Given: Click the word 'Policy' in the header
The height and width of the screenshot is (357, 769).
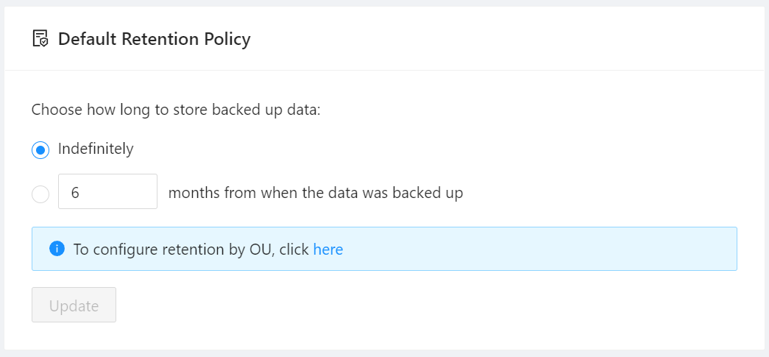Looking at the screenshot, I should tap(227, 39).
